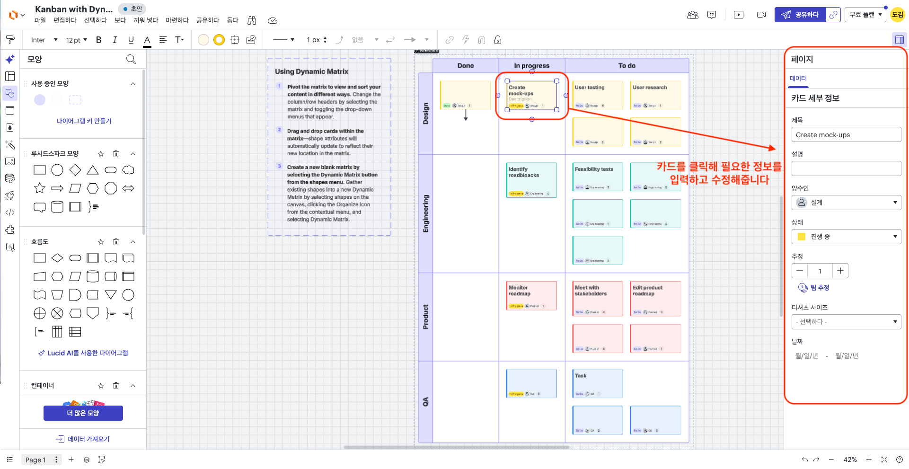Click the 더 많은 모양 button

tap(83, 413)
